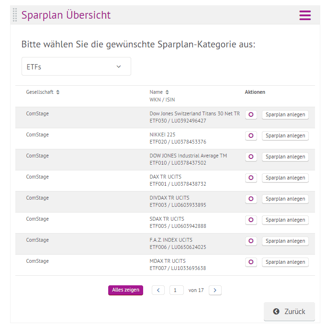Click circle icon for MDAX TR UCITS row
The height and width of the screenshot is (326, 327).
click(251, 262)
